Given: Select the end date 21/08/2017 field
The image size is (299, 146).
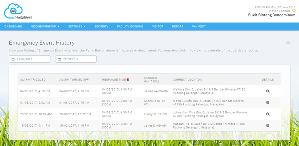Looking at the screenshot, I should click(x=76, y=59).
